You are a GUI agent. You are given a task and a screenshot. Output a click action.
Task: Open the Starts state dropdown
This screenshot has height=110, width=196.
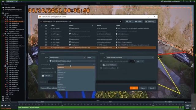click(91, 57)
